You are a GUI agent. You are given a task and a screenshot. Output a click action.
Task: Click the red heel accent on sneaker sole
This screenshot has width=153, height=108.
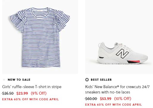pos(136,62)
